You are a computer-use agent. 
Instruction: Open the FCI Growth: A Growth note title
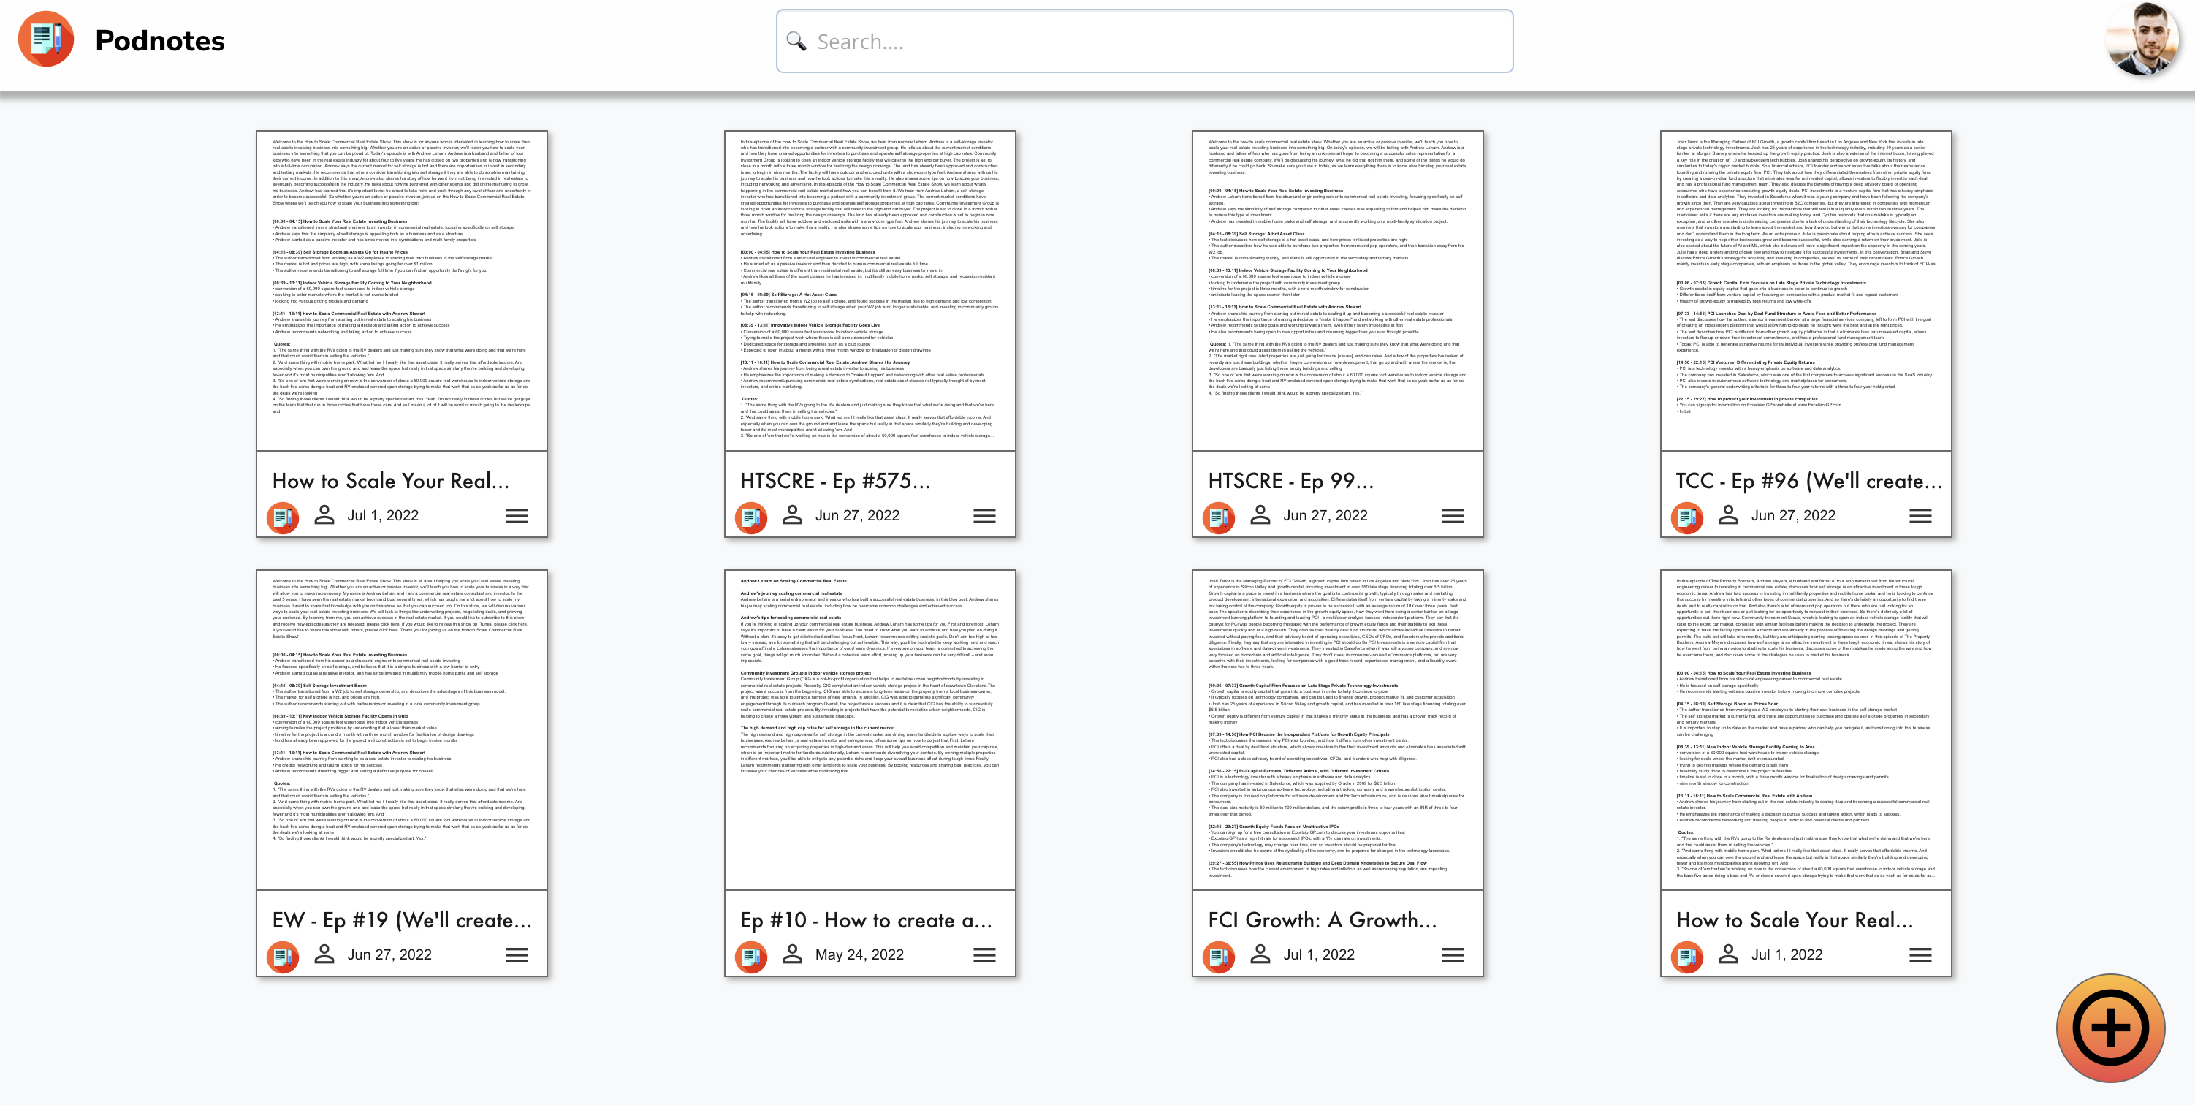click(1323, 920)
